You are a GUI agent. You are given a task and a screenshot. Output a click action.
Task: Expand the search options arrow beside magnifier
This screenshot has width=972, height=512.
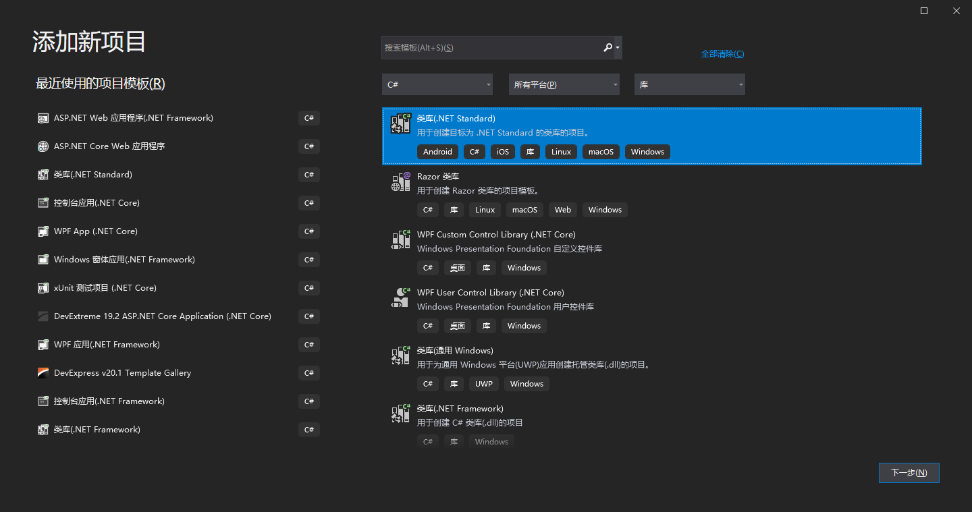click(x=618, y=48)
